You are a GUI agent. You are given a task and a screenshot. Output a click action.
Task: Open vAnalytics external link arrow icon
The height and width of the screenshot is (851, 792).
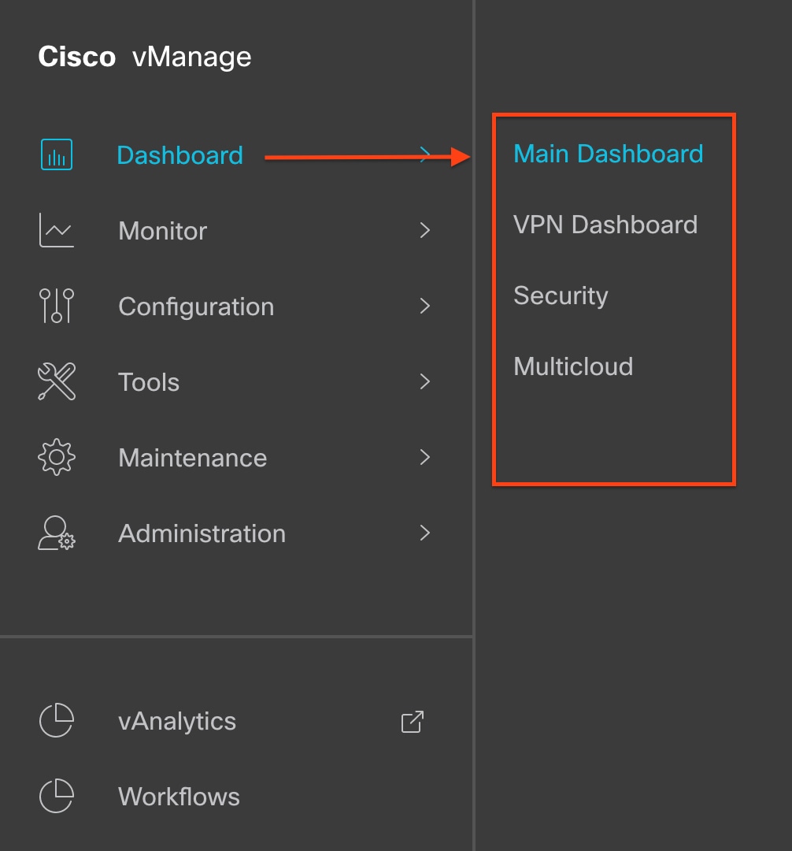pyautogui.click(x=413, y=722)
